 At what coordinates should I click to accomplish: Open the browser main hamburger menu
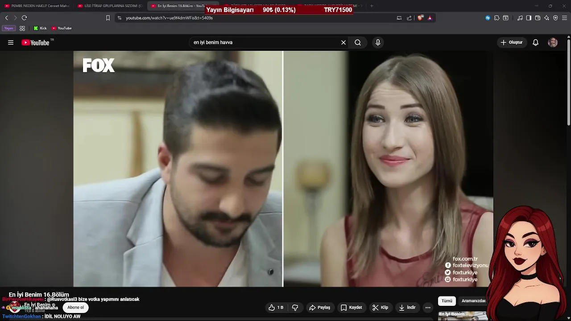564,18
